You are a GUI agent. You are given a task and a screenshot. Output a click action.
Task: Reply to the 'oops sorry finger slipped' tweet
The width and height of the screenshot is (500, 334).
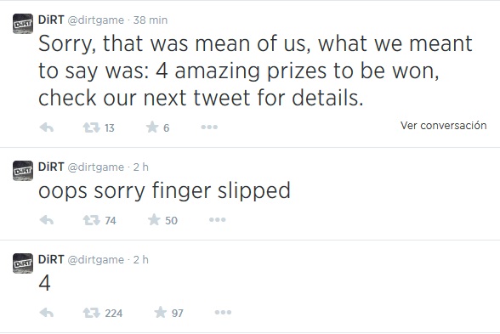47,220
